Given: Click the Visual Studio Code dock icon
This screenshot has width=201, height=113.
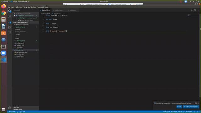Looking at the screenshot, I should click(3, 60).
